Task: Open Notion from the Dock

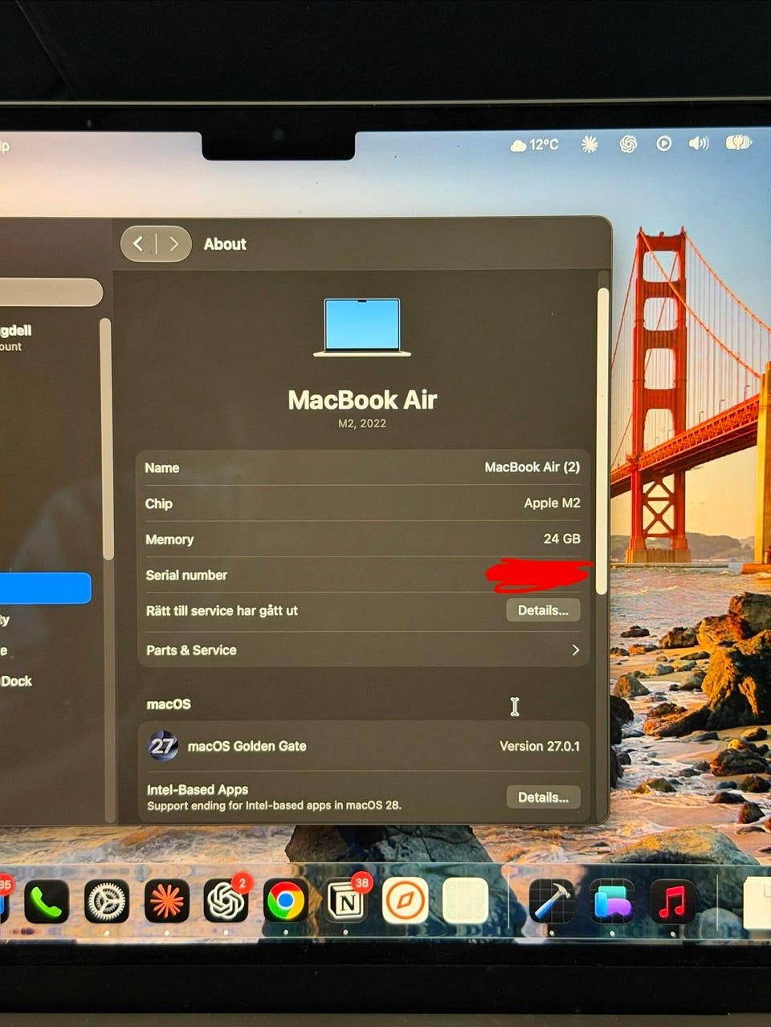Action: [x=345, y=902]
